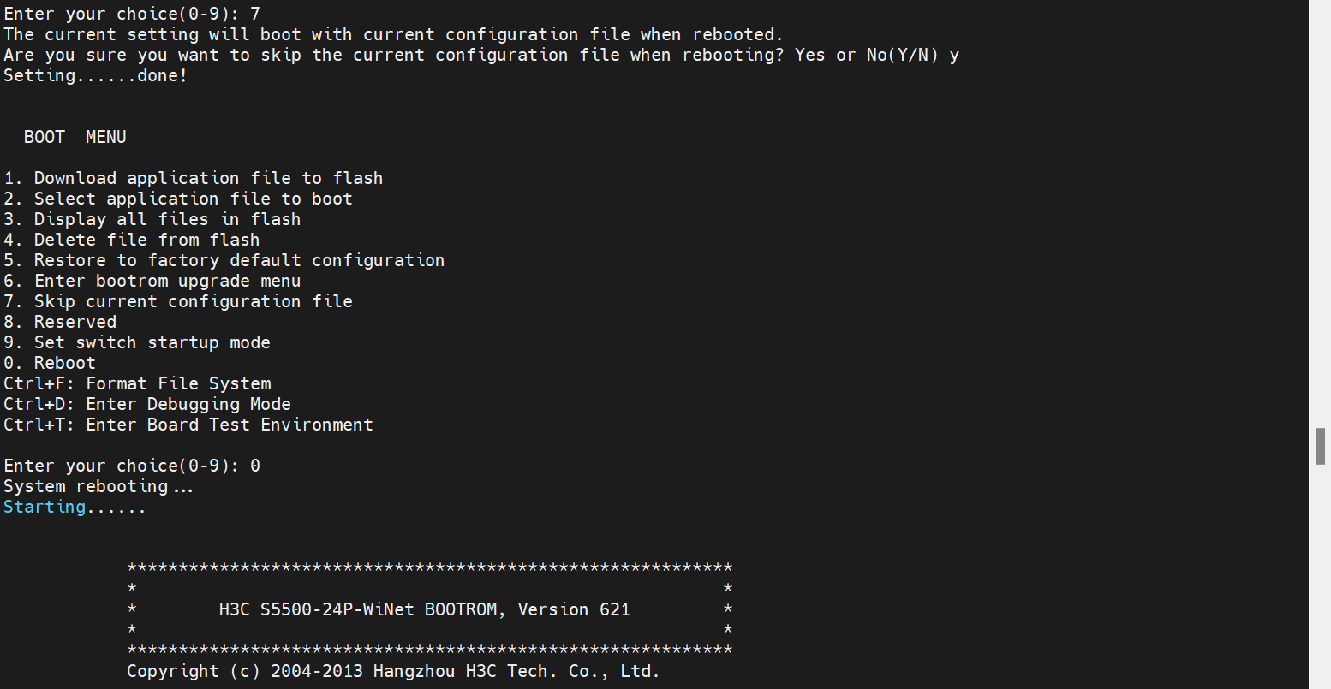Click the scrollbar track above the thumb
Screen dimensions: 1331x689
(x=1320, y=214)
